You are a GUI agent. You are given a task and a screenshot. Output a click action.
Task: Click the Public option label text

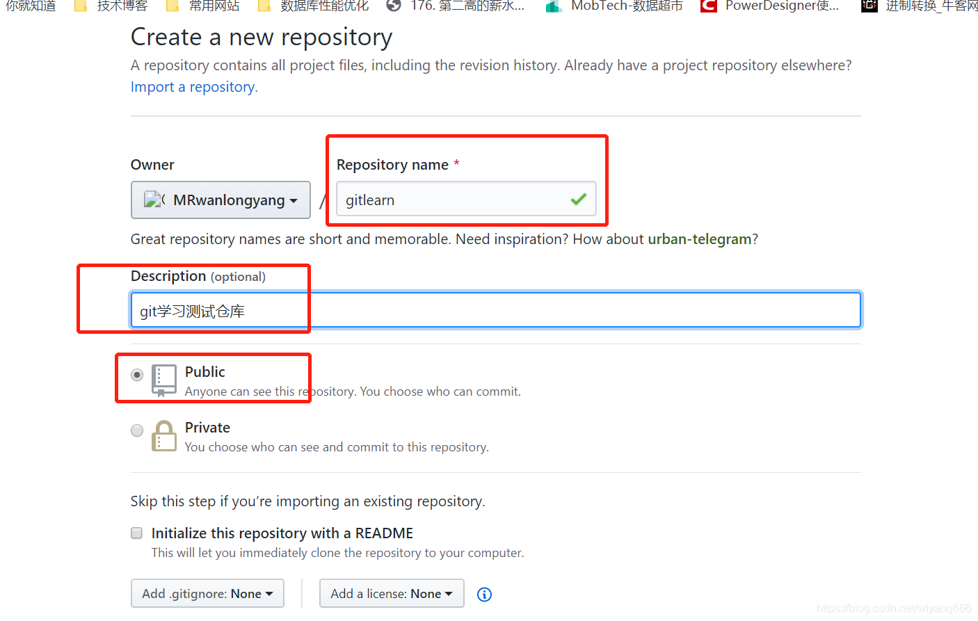205,372
